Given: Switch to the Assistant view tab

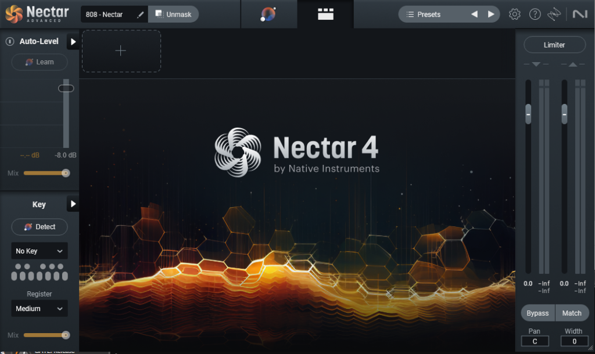Looking at the screenshot, I should click(268, 14).
